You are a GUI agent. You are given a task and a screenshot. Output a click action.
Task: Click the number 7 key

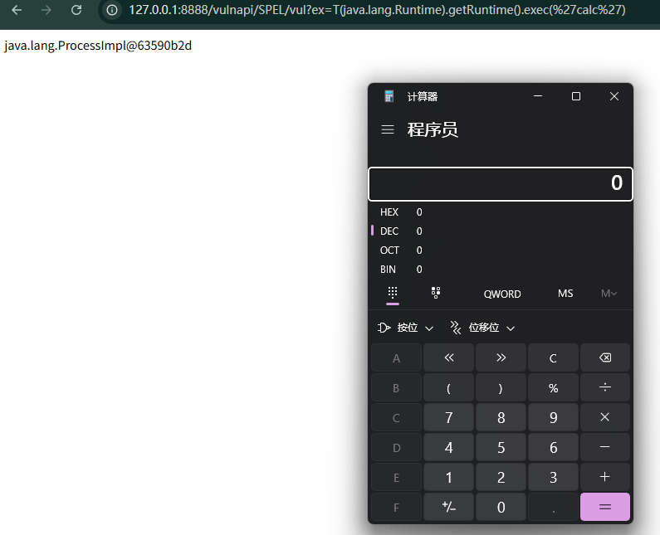[x=448, y=418]
